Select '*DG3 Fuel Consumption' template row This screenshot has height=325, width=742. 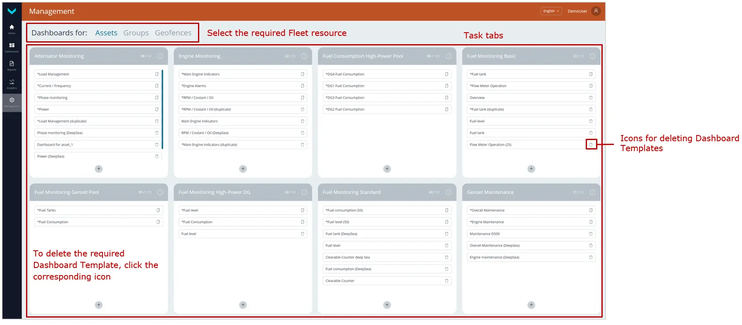click(387, 98)
